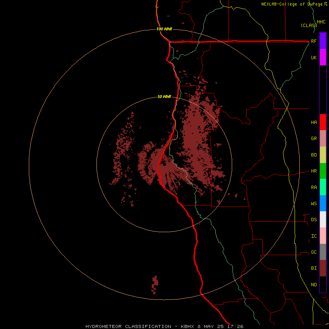The image size is (329, 329).
Task: Click the IC legend label
Action: pos(314,236)
